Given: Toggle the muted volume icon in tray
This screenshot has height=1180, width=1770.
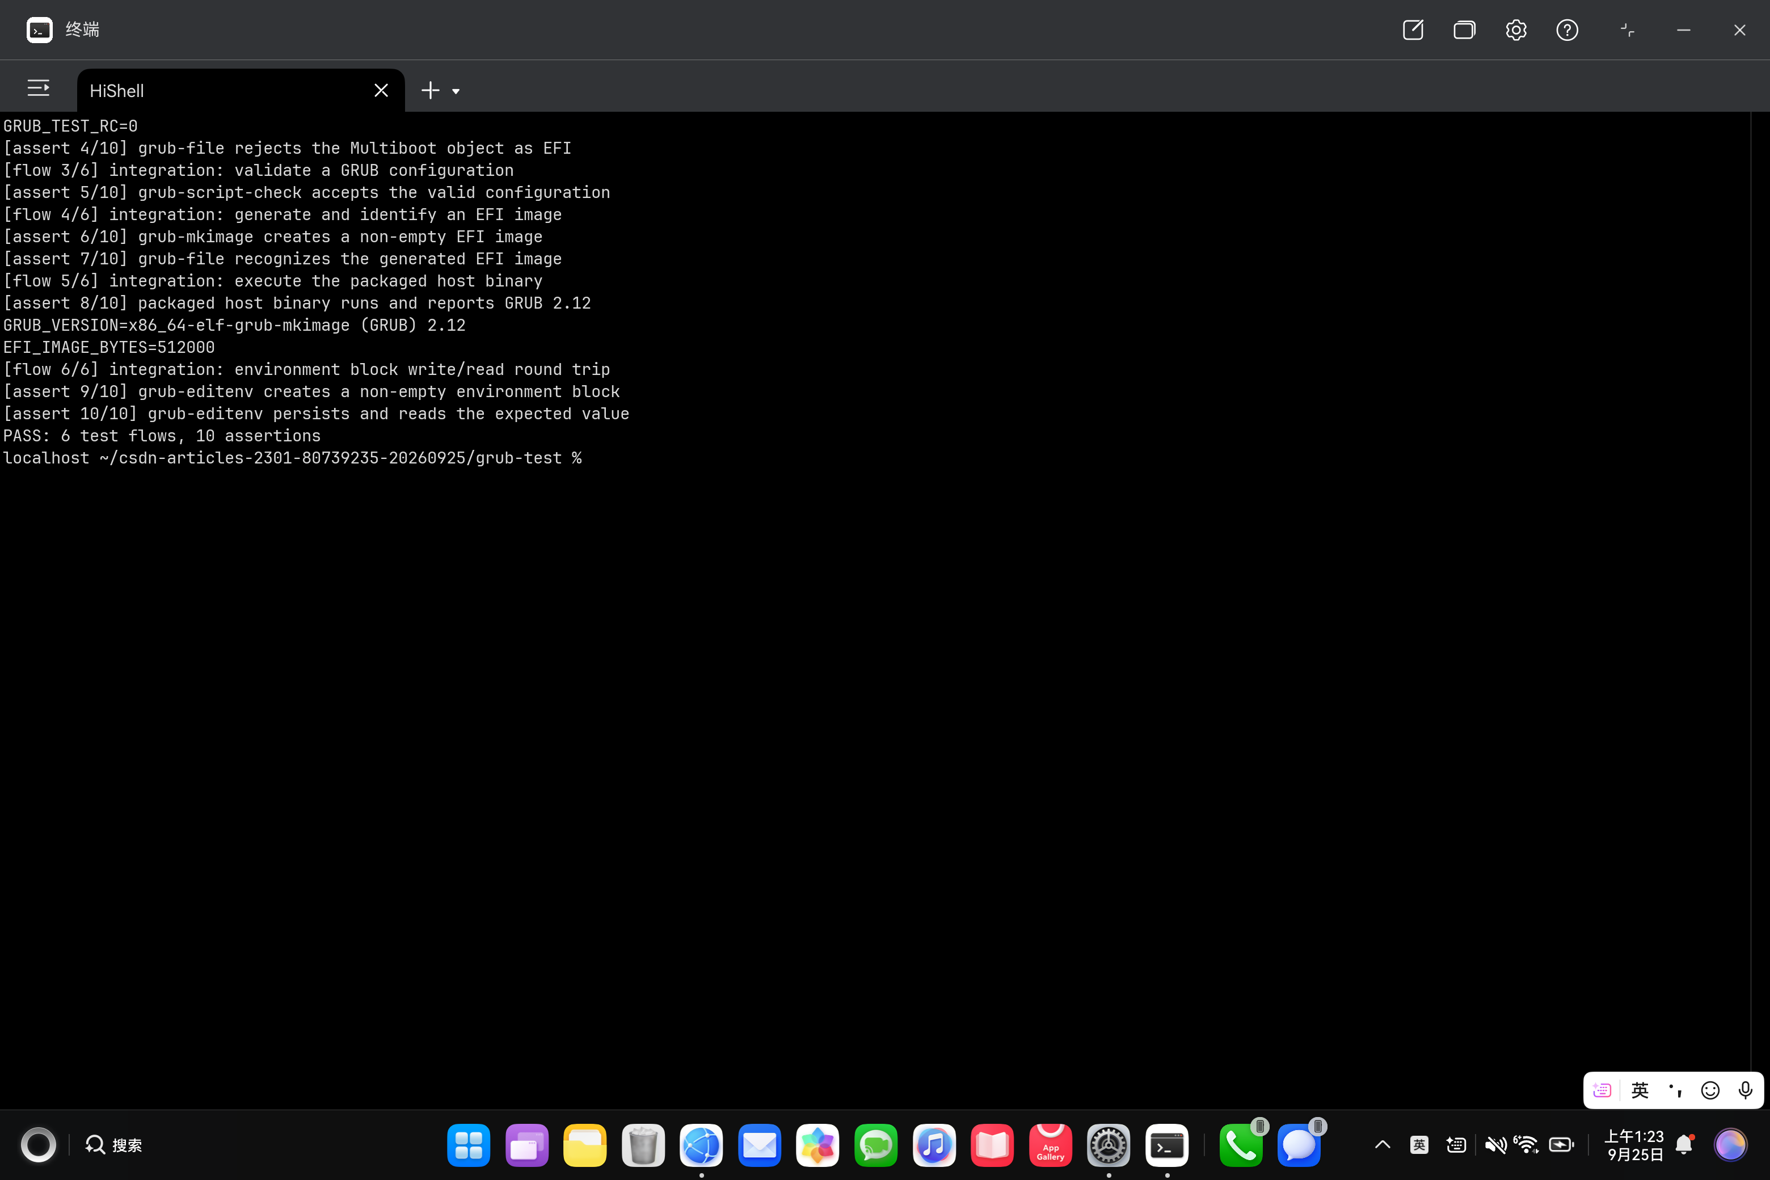Looking at the screenshot, I should pos(1495,1145).
